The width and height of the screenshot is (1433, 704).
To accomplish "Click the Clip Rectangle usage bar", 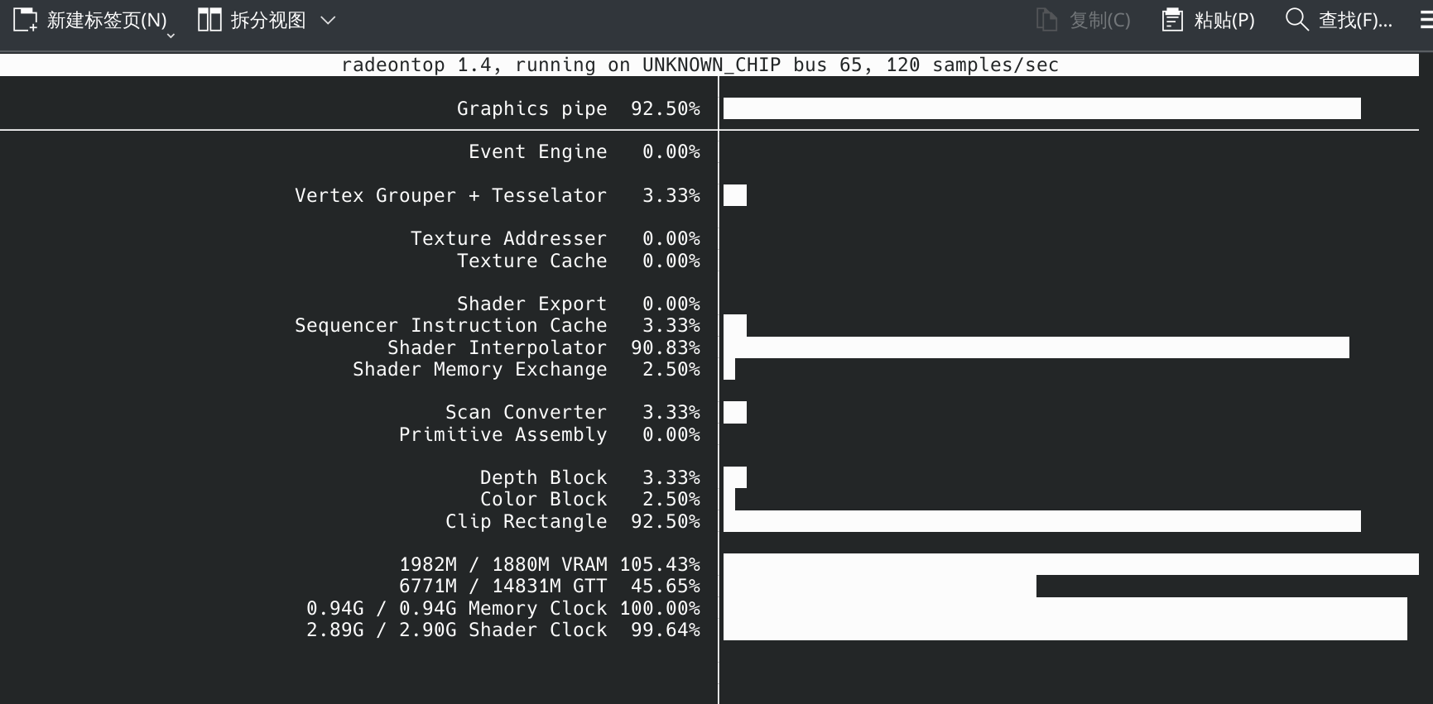I will 1042,521.
